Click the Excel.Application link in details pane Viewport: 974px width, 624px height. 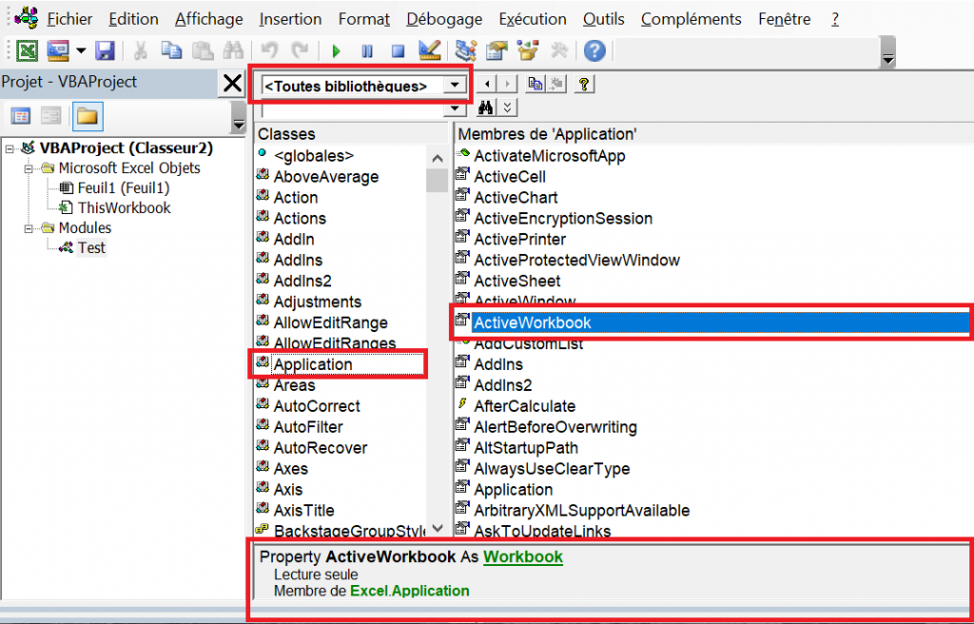click(409, 591)
